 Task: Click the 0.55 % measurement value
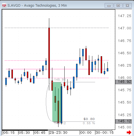point(89,123)
